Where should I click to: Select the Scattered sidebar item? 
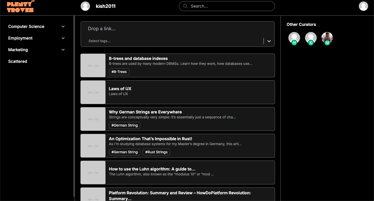click(18, 61)
